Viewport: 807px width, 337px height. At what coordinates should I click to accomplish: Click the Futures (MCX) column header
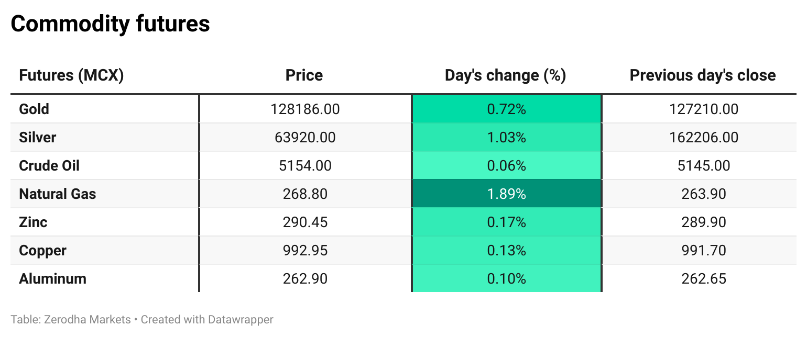click(71, 75)
